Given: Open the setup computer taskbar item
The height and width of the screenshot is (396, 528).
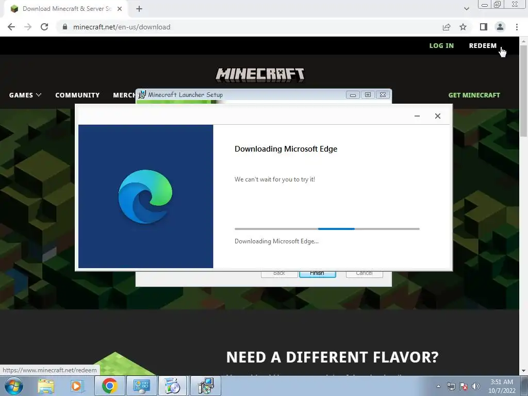Looking at the screenshot, I should (206, 386).
